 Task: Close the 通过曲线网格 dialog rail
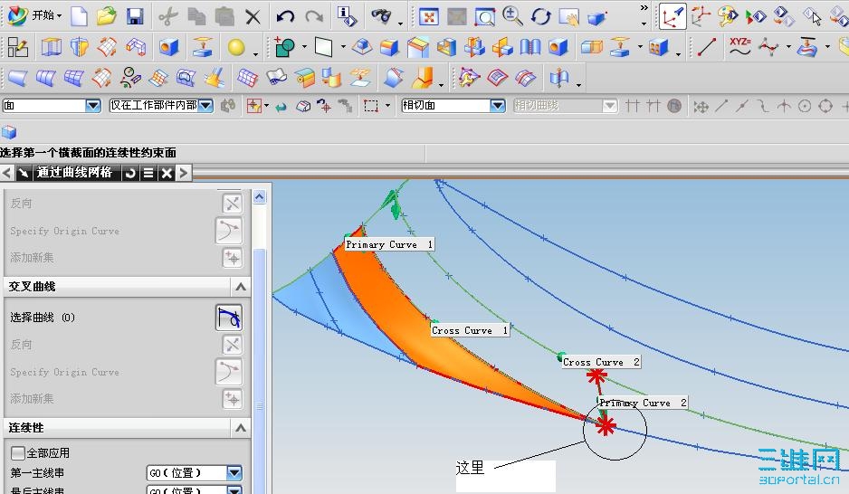pos(167,173)
